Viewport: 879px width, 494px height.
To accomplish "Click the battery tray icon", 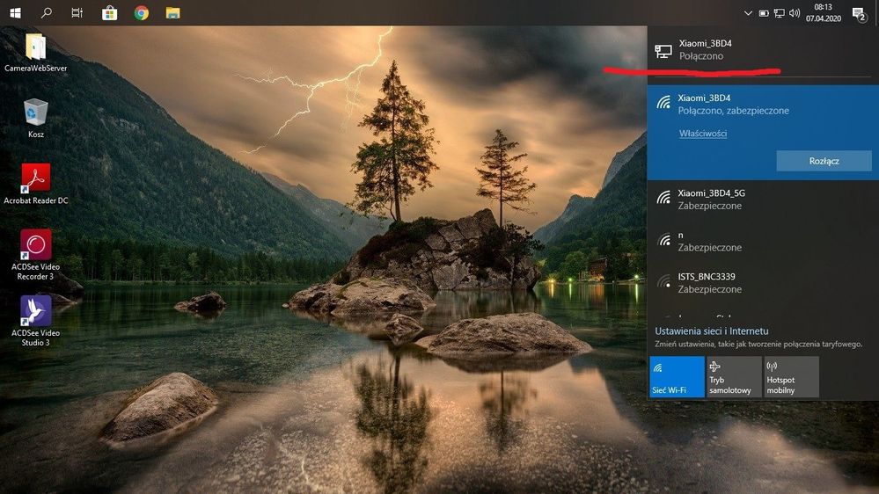I will 764,13.
